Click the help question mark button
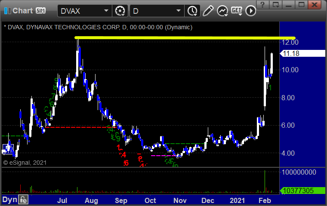This screenshot has width=327, height=206. (262, 5)
